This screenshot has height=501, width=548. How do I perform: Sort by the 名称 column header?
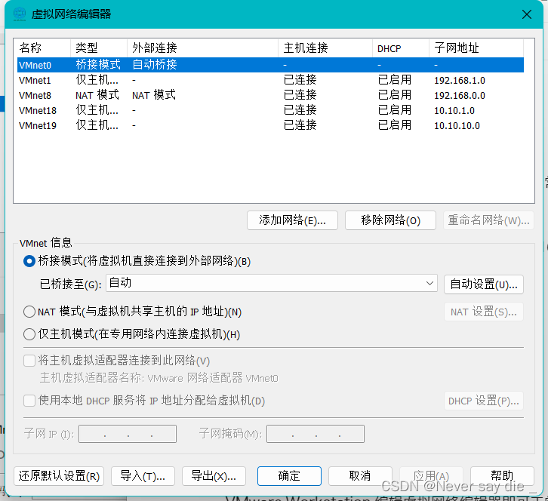(42, 48)
